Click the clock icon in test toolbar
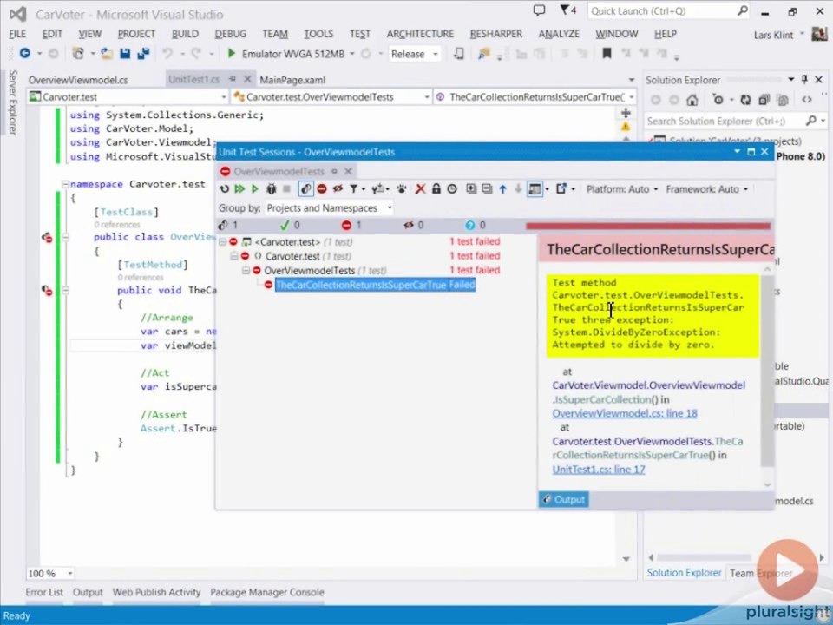This screenshot has width=833, height=625. (x=452, y=188)
